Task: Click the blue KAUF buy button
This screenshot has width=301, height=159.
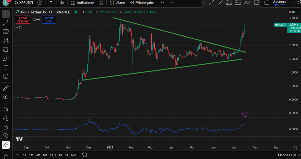Action: [49, 20]
